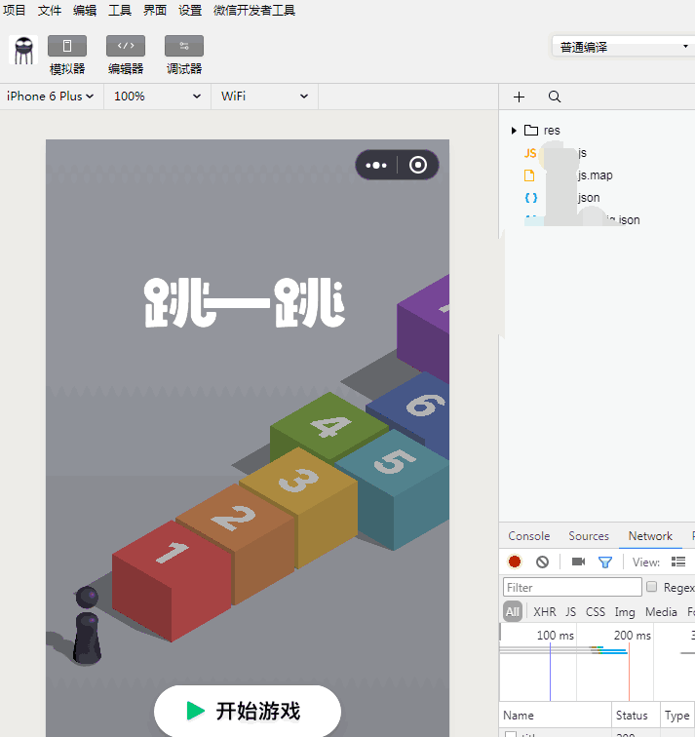Expand the res folder in file tree
The height and width of the screenshot is (737, 695).
pyautogui.click(x=514, y=131)
